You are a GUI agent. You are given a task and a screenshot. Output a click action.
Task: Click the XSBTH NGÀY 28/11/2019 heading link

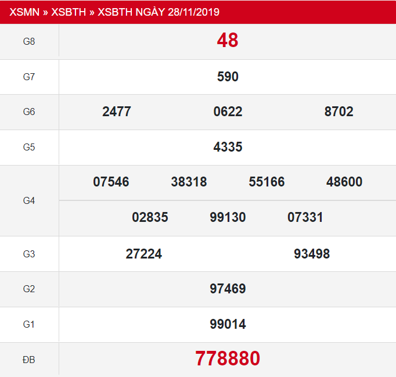[159, 12]
